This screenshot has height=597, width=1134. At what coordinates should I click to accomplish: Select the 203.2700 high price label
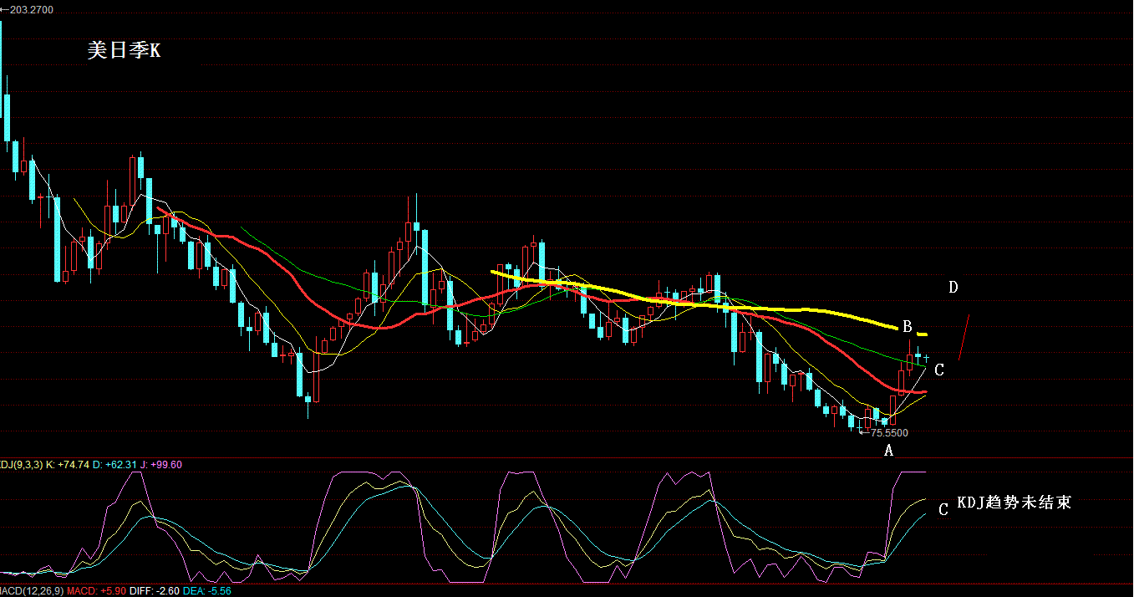(x=31, y=9)
